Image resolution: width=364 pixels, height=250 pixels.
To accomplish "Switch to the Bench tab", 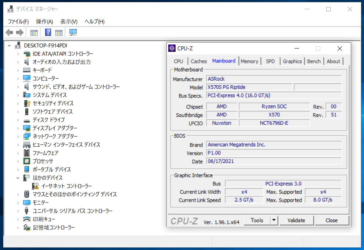I will tap(314, 61).
